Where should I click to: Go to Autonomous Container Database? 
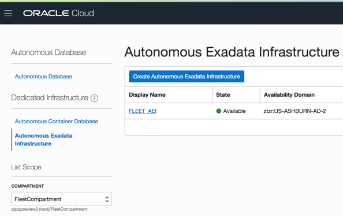pyautogui.click(x=57, y=122)
